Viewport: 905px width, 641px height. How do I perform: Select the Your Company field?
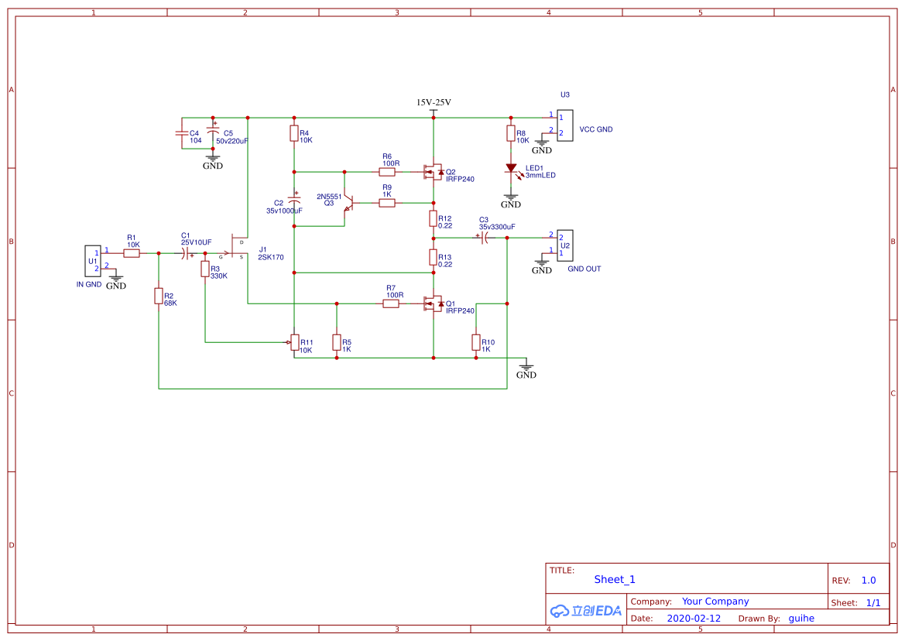point(715,602)
